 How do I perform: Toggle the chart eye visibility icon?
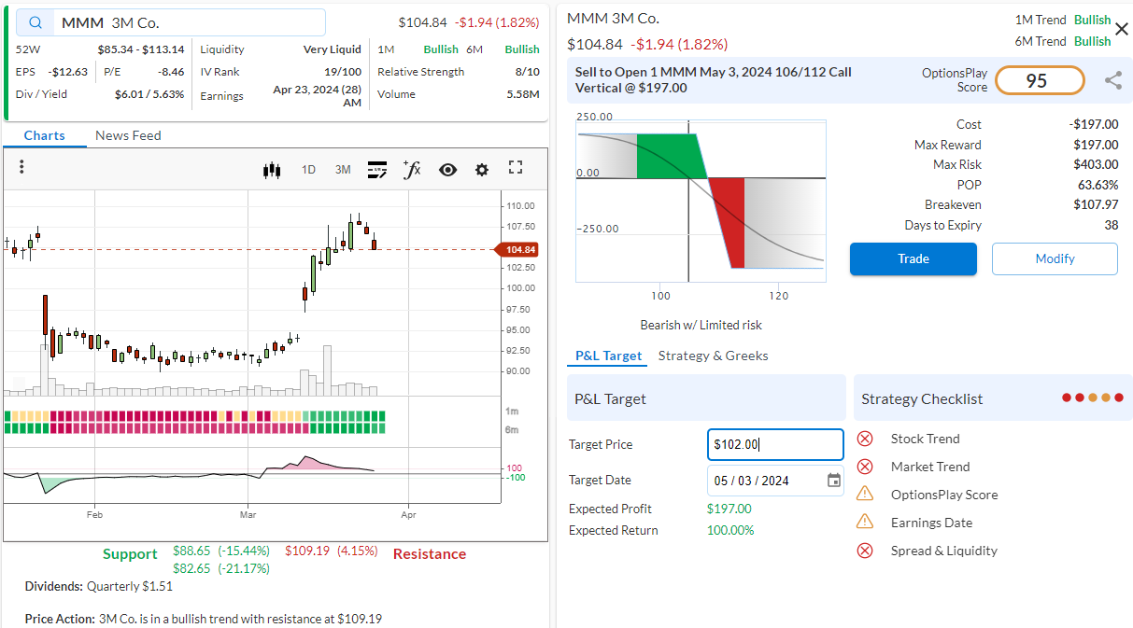448,170
